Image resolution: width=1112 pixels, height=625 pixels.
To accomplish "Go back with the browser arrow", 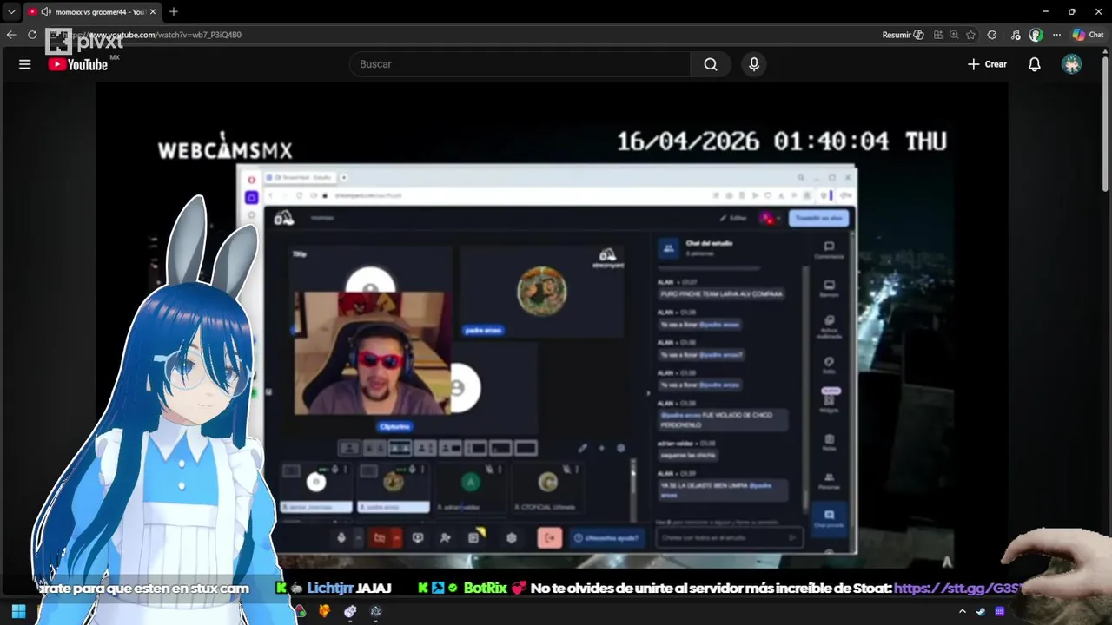I will 11,35.
